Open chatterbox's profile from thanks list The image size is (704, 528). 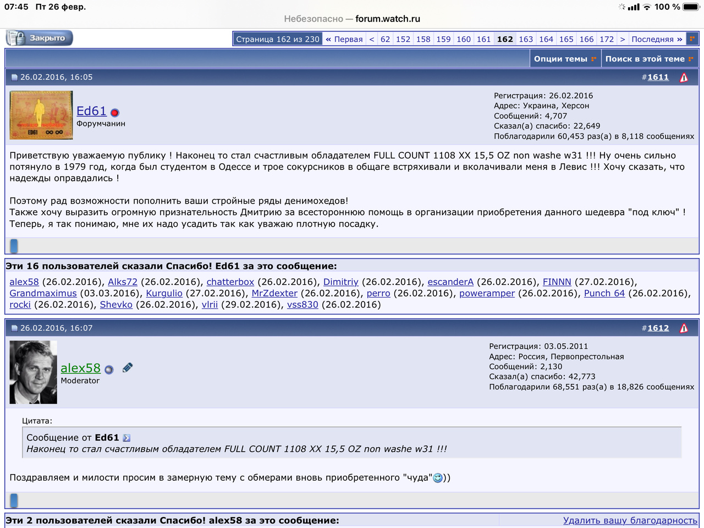tap(230, 282)
